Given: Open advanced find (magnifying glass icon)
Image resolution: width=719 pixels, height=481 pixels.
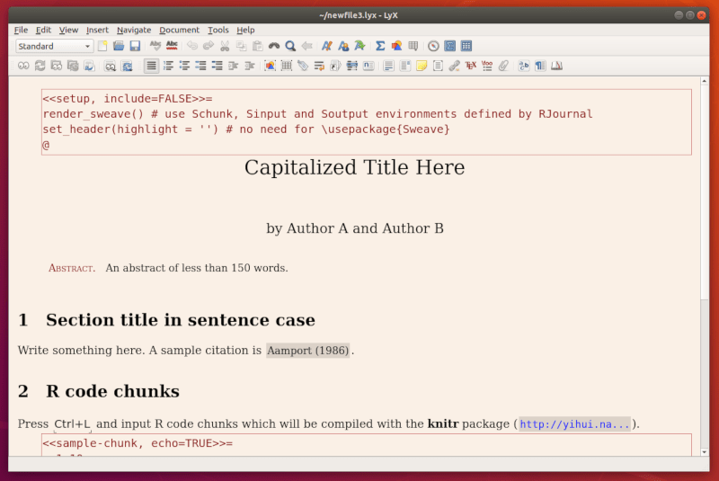Looking at the screenshot, I should coord(290,46).
